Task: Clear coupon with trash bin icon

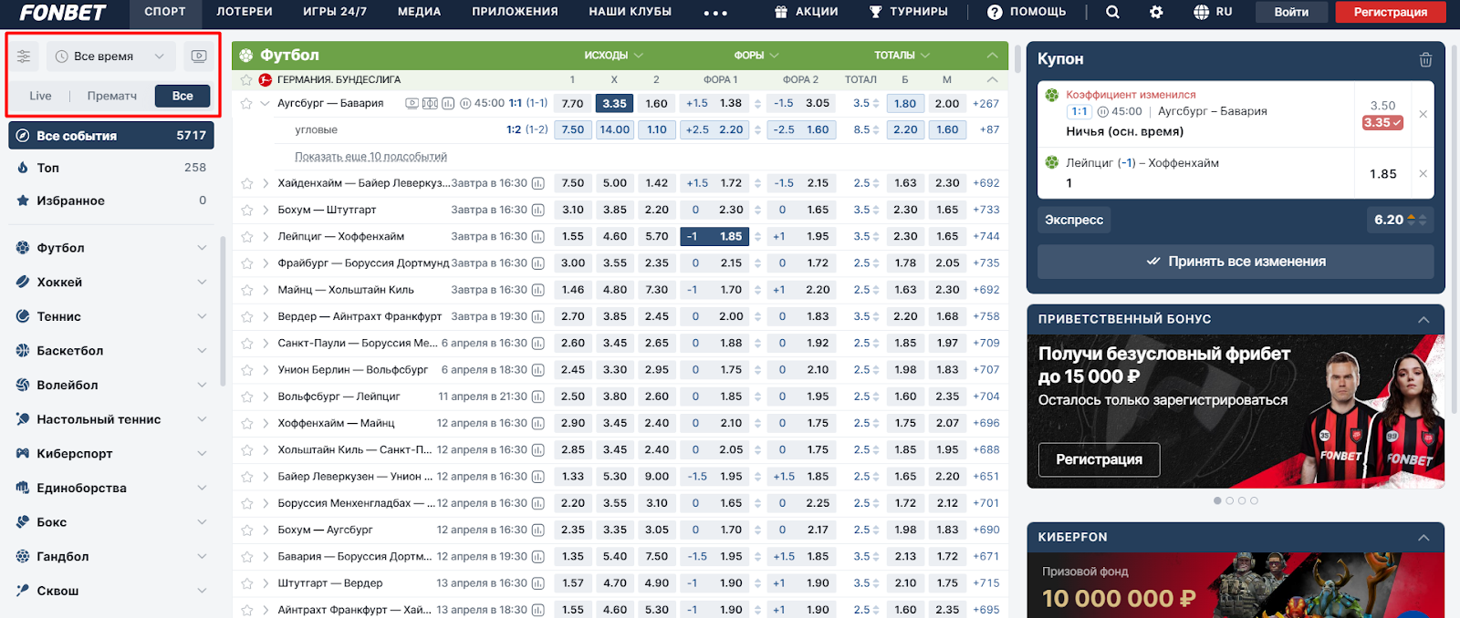Action: [x=1425, y=59]
